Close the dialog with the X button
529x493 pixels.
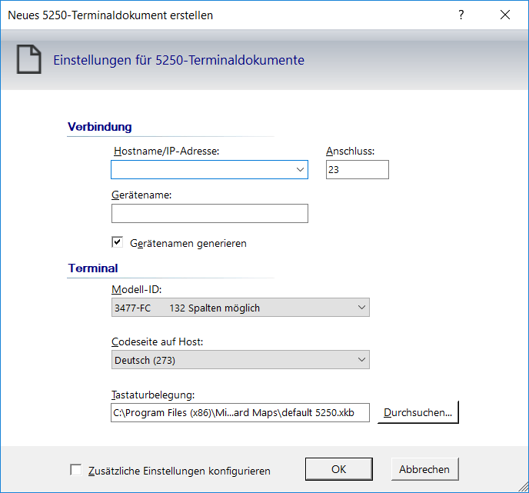coord(505,15)
